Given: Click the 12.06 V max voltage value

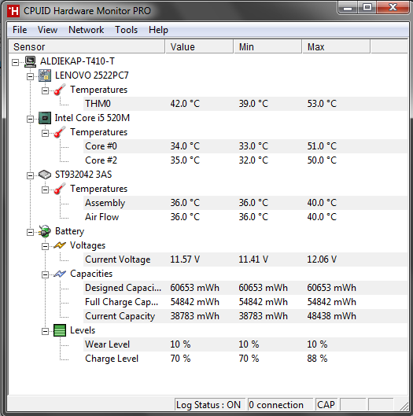Looking at the screenshot, I should coord(322,260).
